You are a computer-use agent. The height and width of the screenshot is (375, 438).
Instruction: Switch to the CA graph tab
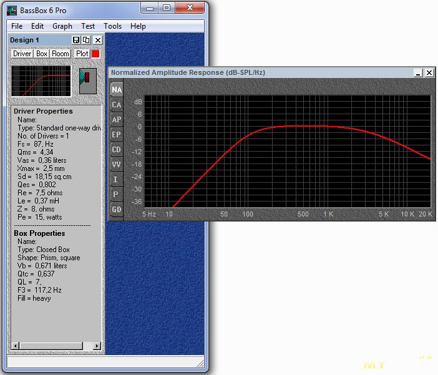[117, 105]
